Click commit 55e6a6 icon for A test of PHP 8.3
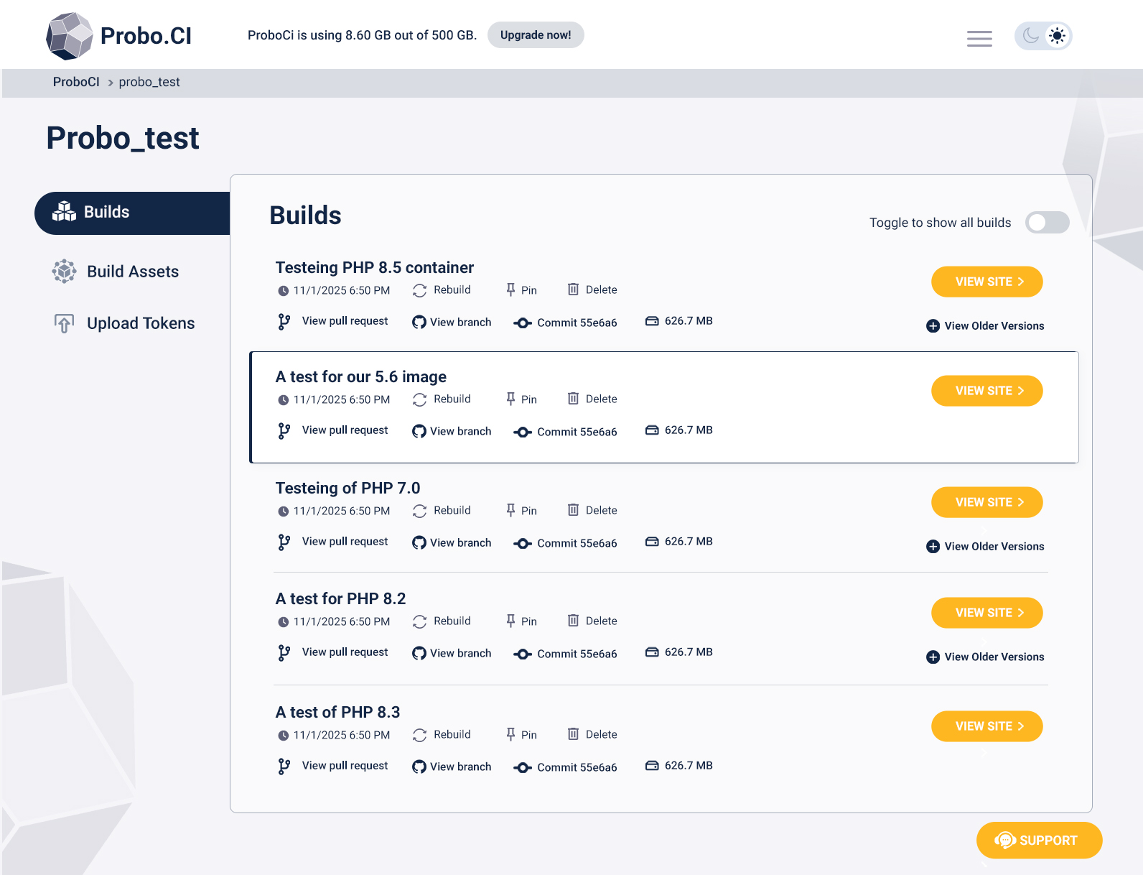The height and width of the screenshot is (875, 1143). (x=523, y=767)
